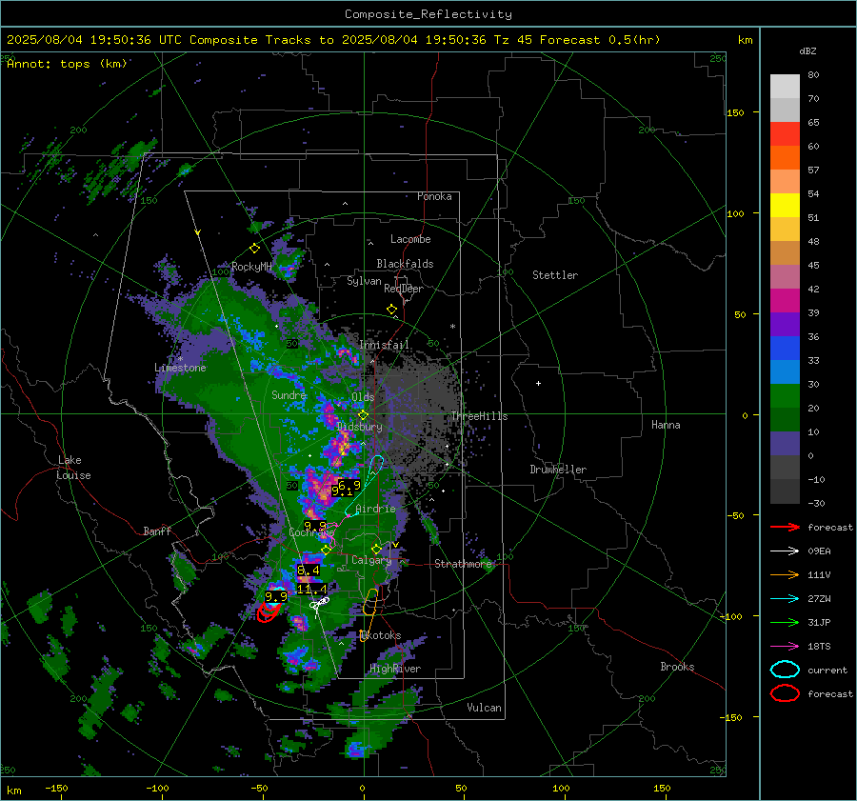
Task: Click the light blue 33-30 dBZ swatch
Action: (x=785, y=371)
